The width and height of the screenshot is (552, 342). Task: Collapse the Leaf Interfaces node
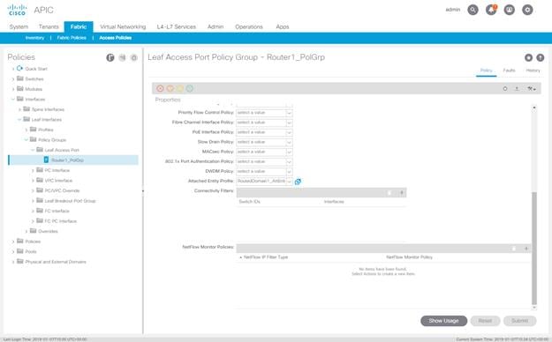(x=19, y=120)
